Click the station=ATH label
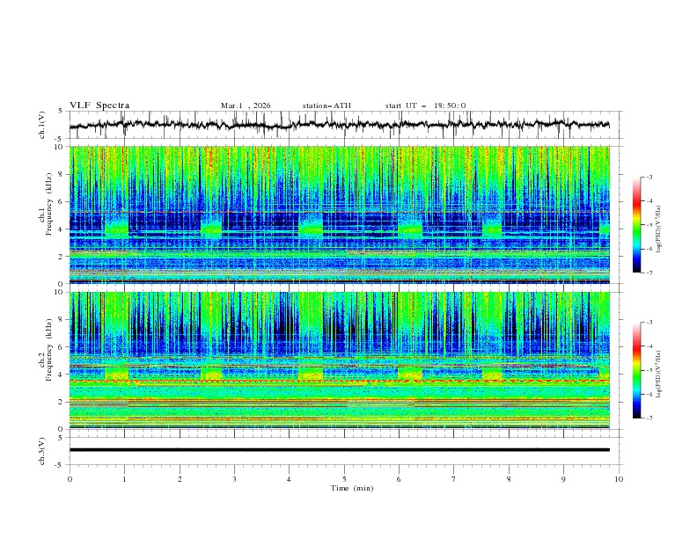697x538 pixels. [x=326, y=105]
